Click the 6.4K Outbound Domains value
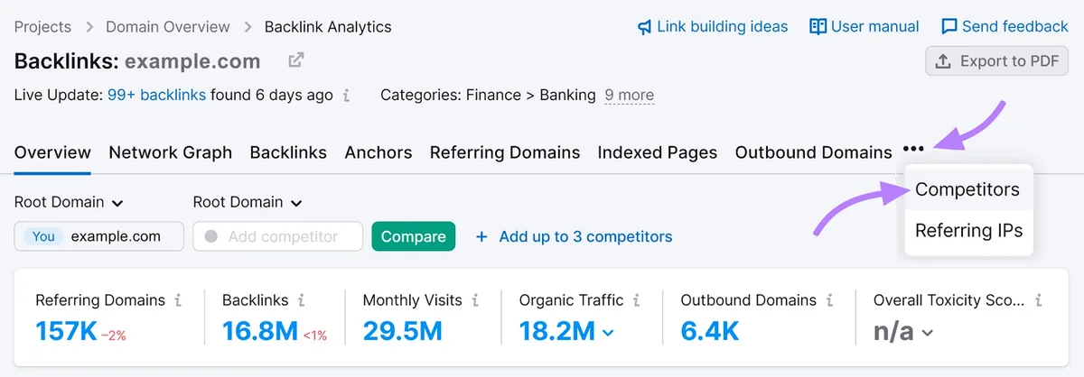Image resolution: width=1084 pixels, height=377 pixels. point(710,332)
